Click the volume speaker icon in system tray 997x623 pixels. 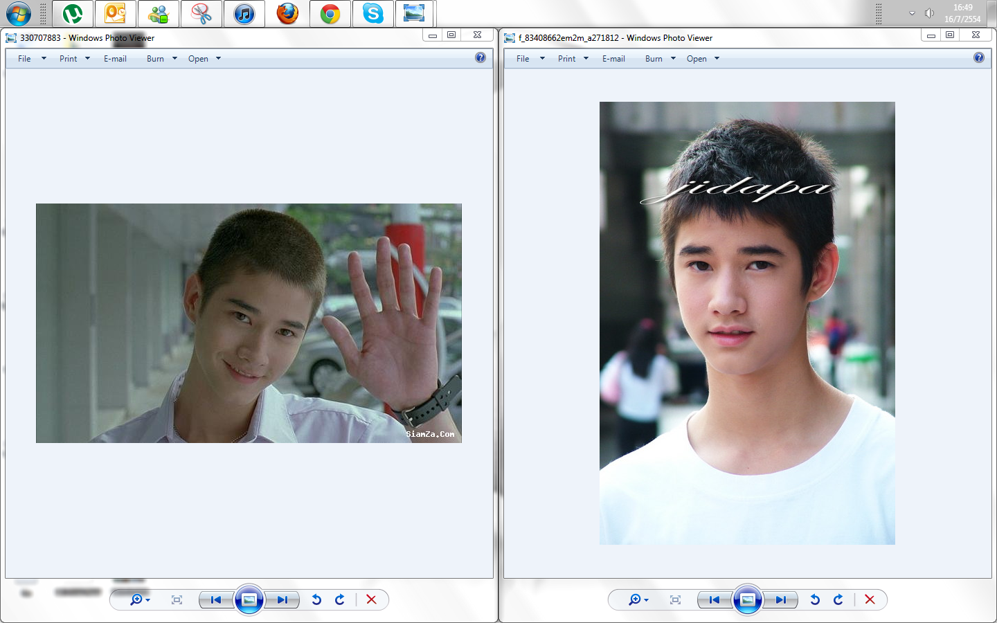tap(929, 13)
